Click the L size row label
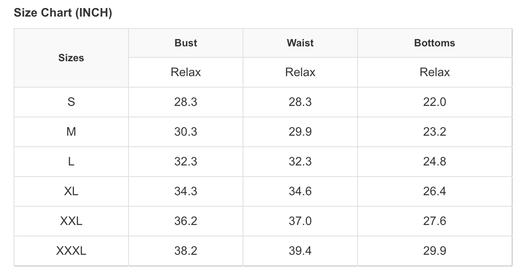 tap(71, 162)
